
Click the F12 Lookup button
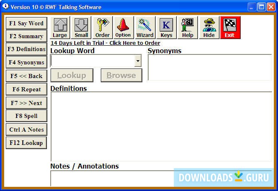(27, 143)
